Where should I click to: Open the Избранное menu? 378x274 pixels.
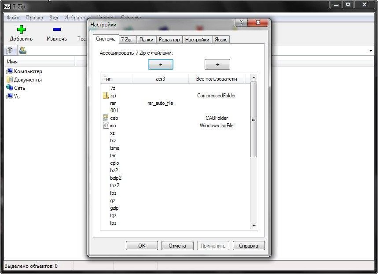[77, 18]
